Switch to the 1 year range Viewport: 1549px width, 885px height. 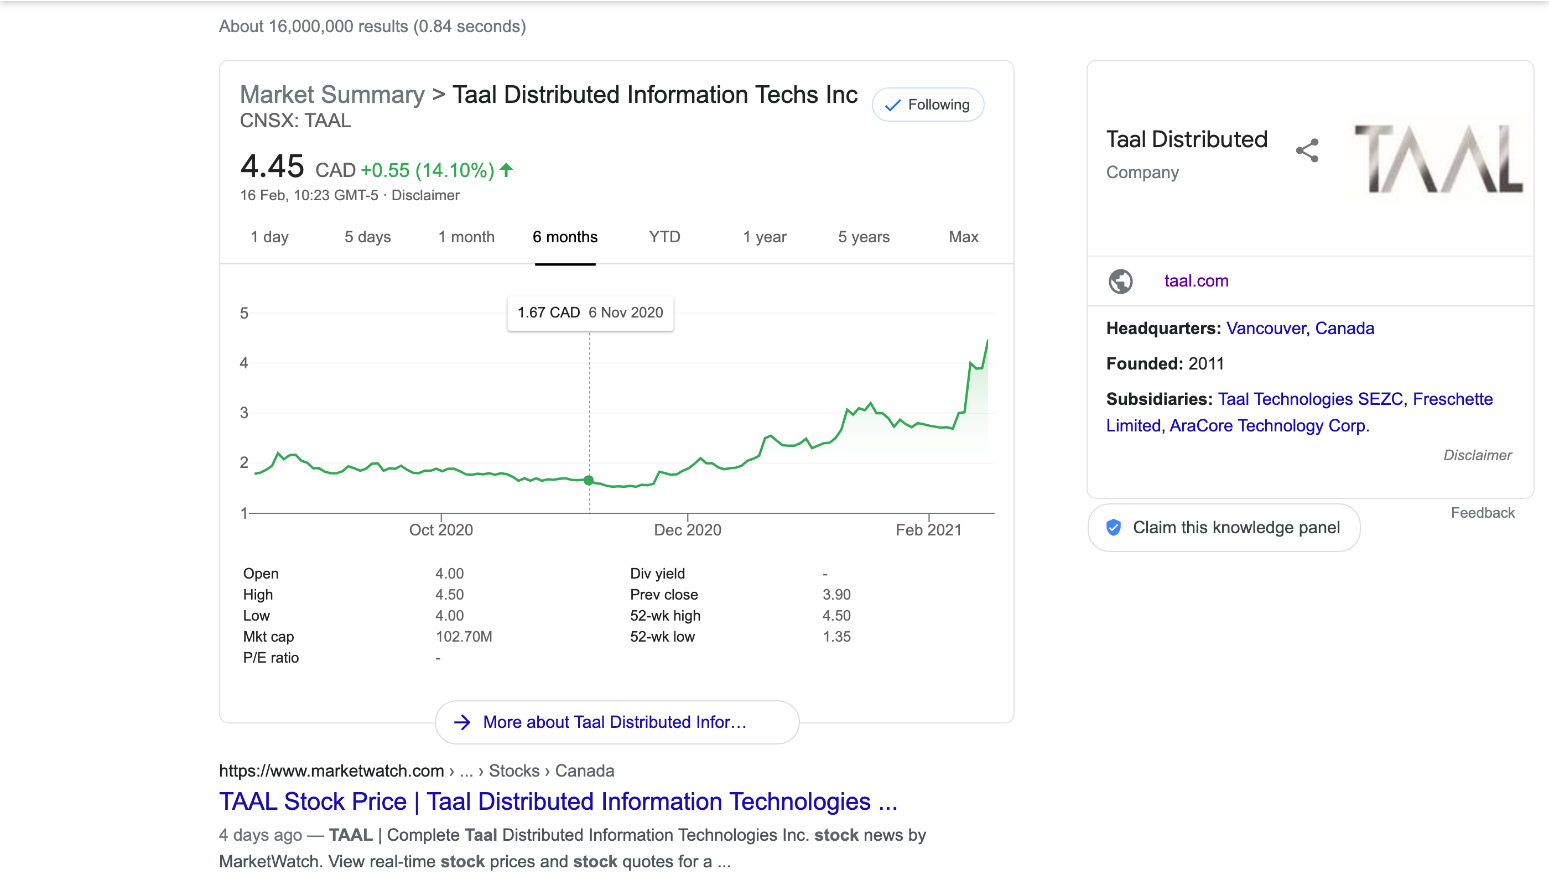pos(764,236)
